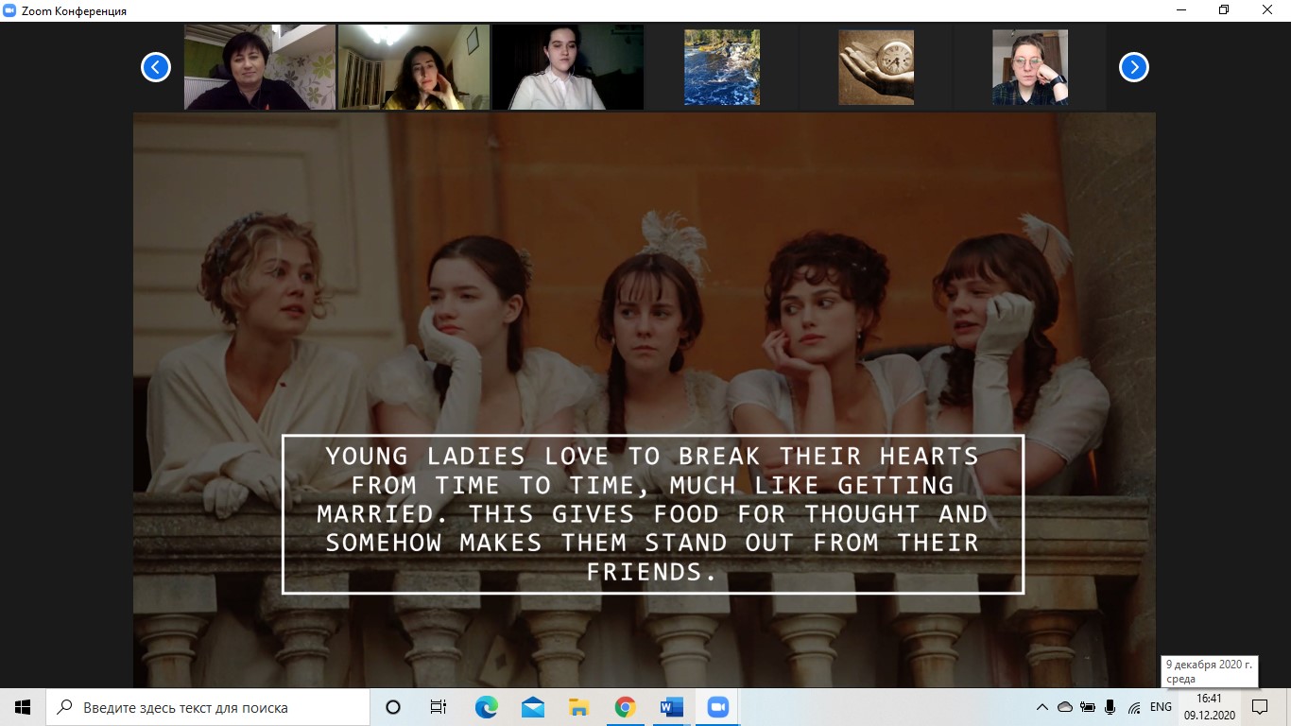Click the Zoom logo in title bar
Viewport: 1291px width, 726px height.
coord(9,10)
